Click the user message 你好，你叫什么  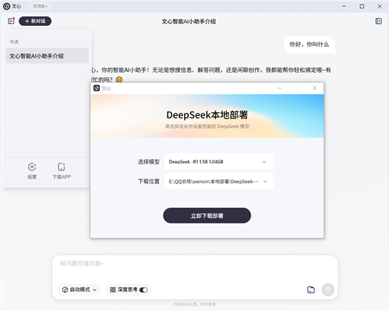tap(309, 45)
